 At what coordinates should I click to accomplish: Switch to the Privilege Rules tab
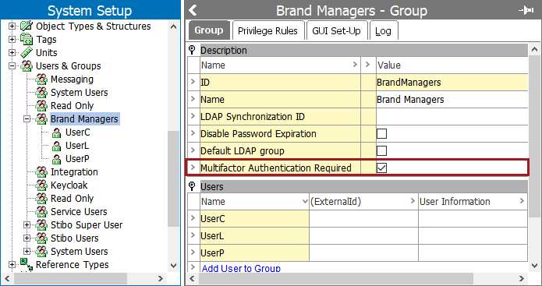pyautogui.click(x=268, y=30)
